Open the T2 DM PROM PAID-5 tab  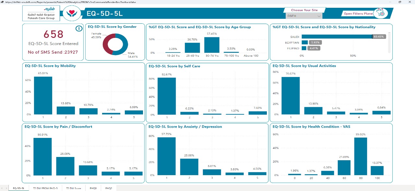tap(45, 188)
